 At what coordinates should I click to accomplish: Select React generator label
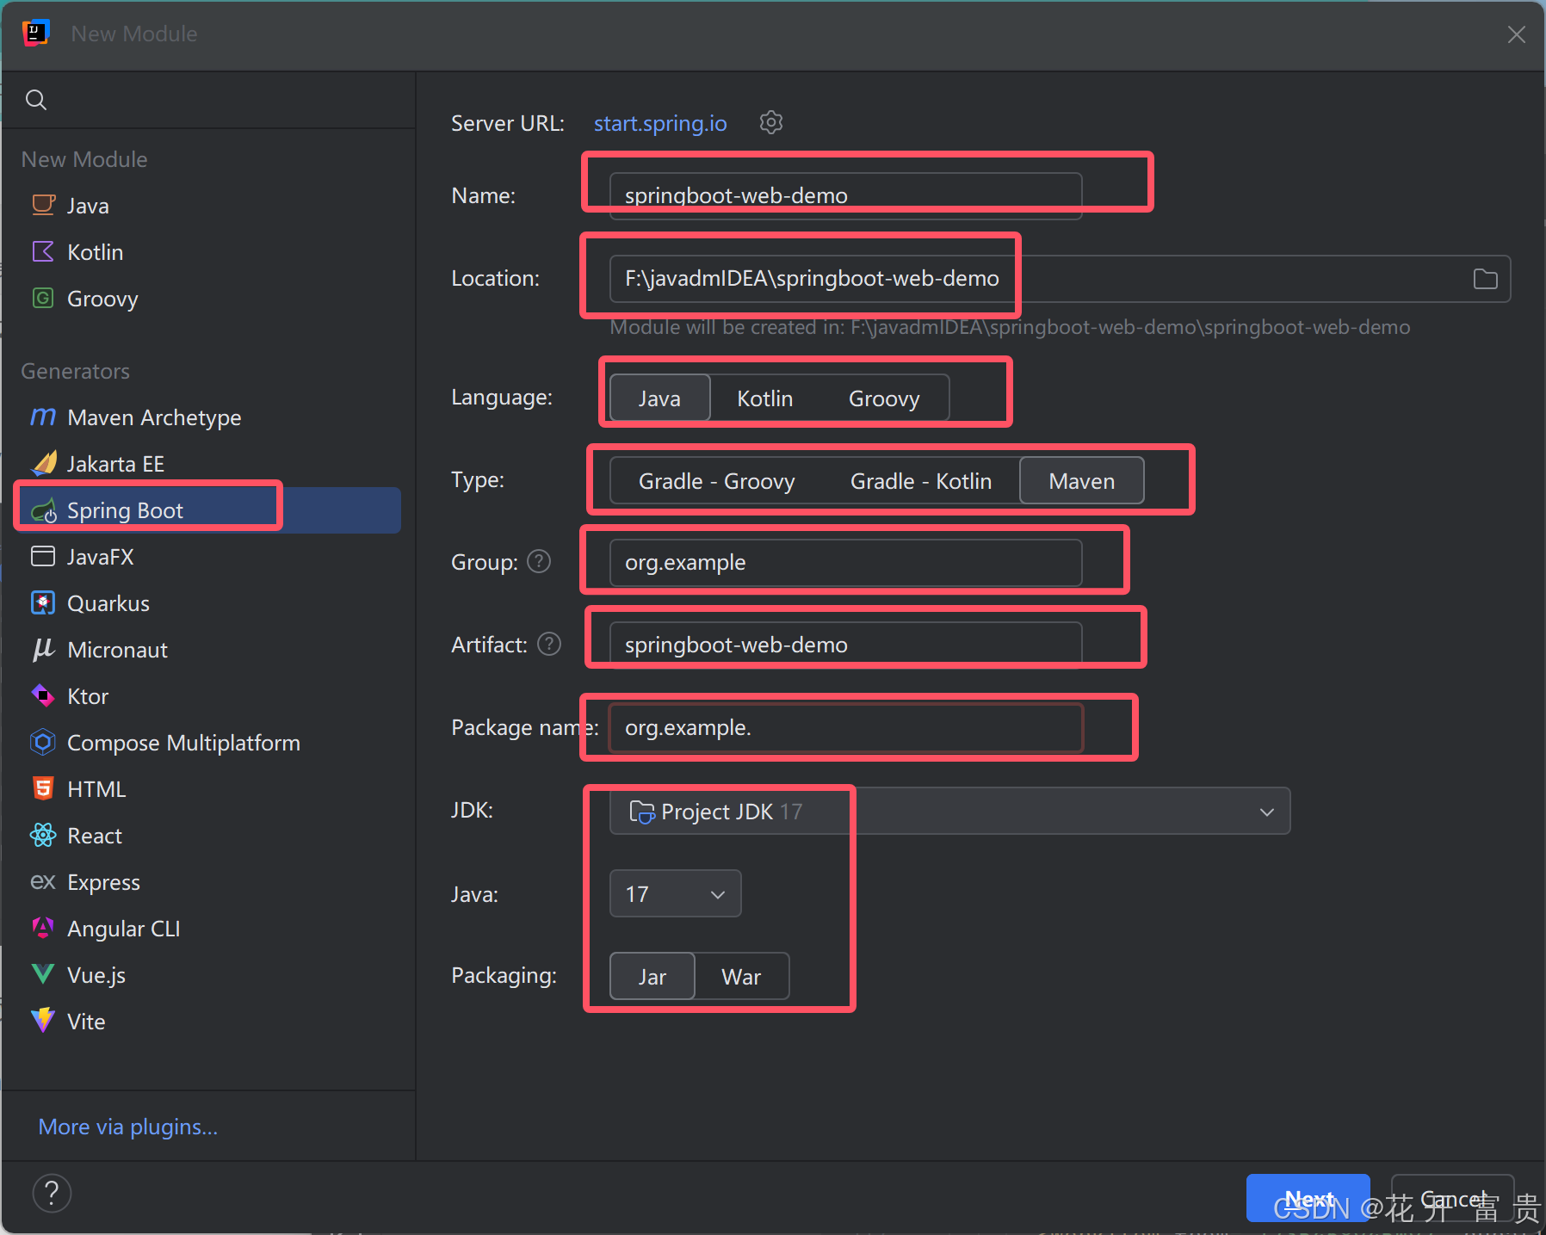pos(95,835)
